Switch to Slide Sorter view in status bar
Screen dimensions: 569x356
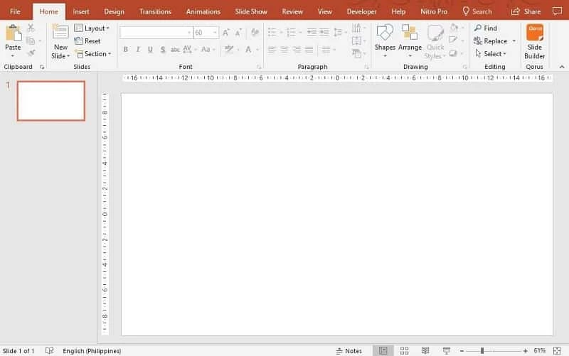coord(404,350)
